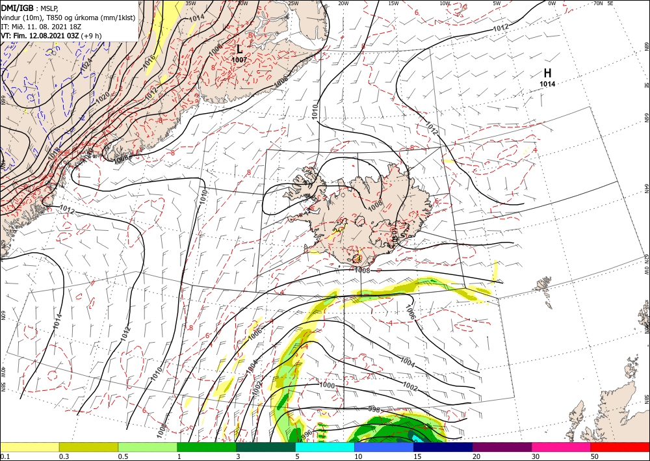Select the green 1–3 precipitation legend swatch

pos(207,447)
